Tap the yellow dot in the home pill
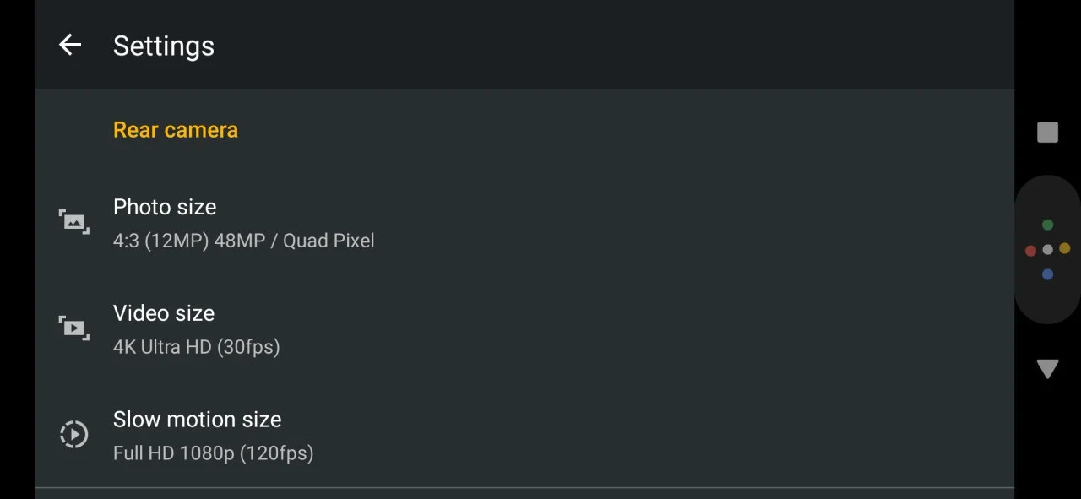Screen dimensions: 1081x499 tap(1064, 248)
